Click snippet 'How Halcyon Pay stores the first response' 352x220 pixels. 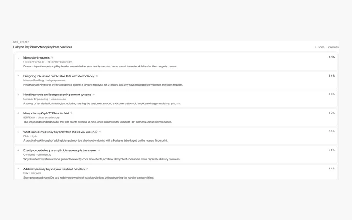click(x=103, y=85)
